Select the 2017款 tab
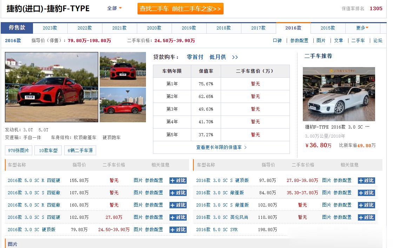The height and width of the screenshot is (248, 393). 258,28
